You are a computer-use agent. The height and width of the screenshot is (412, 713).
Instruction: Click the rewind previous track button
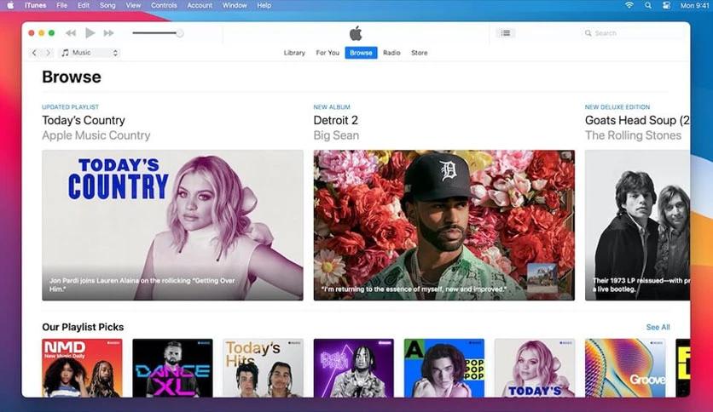click(x=71, y=33)
